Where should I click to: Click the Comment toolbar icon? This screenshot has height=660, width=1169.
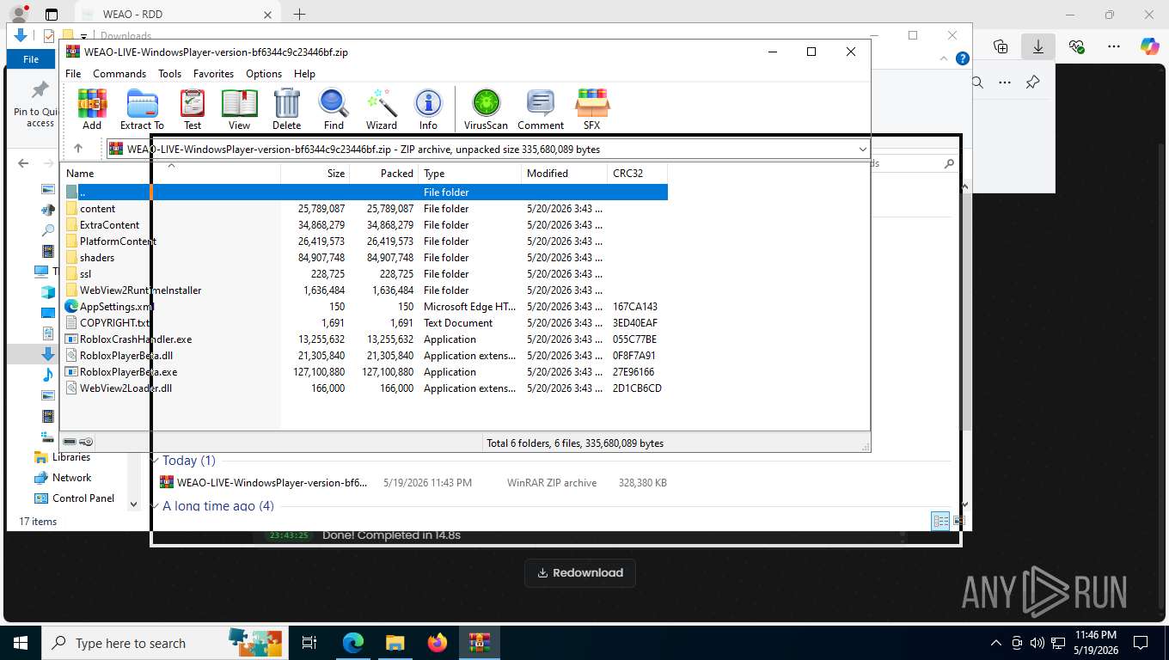click(x=541, y=109)
